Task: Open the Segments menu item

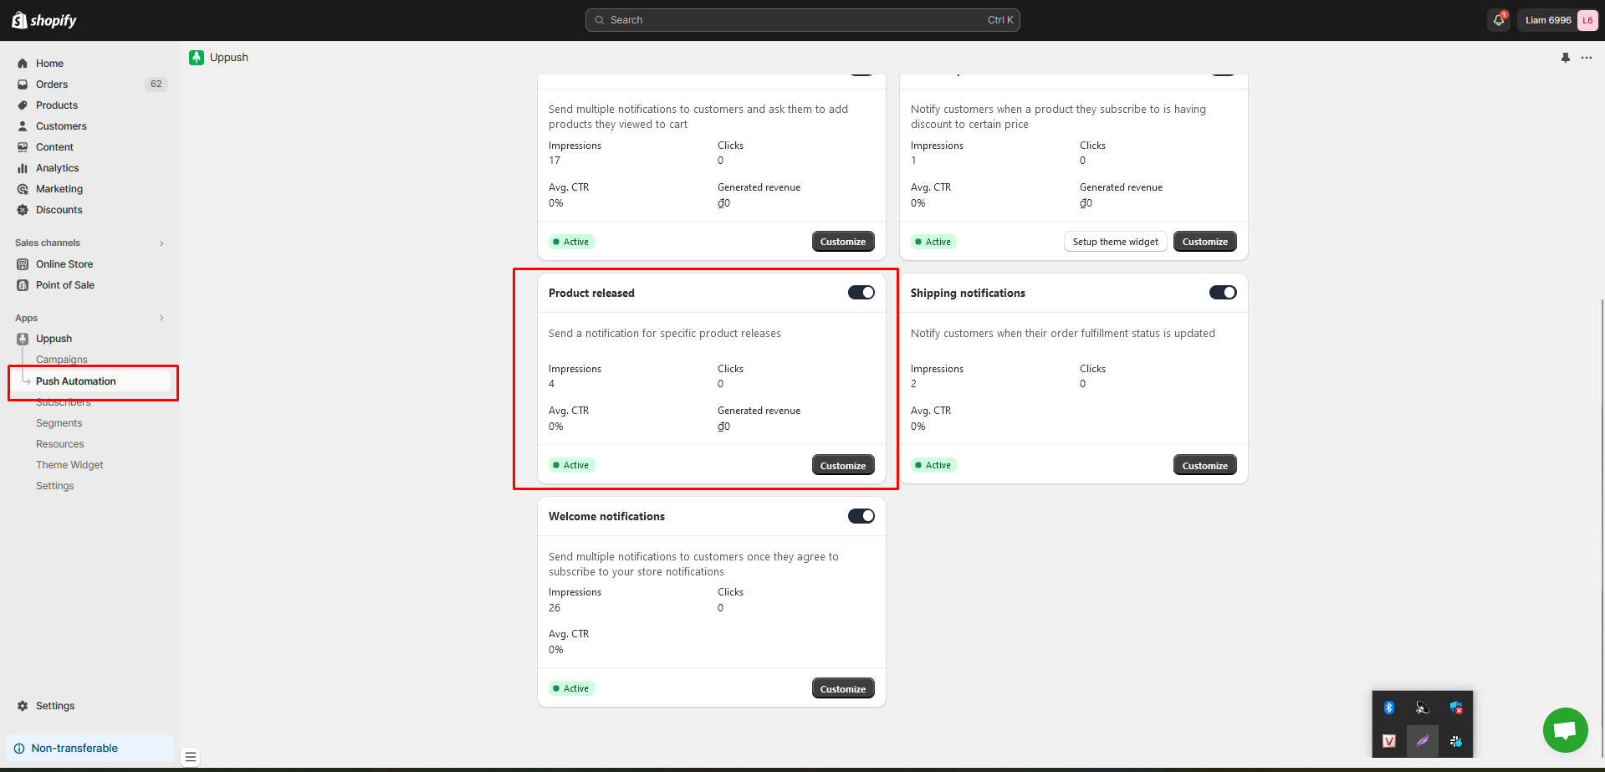Action: [59, 423]
